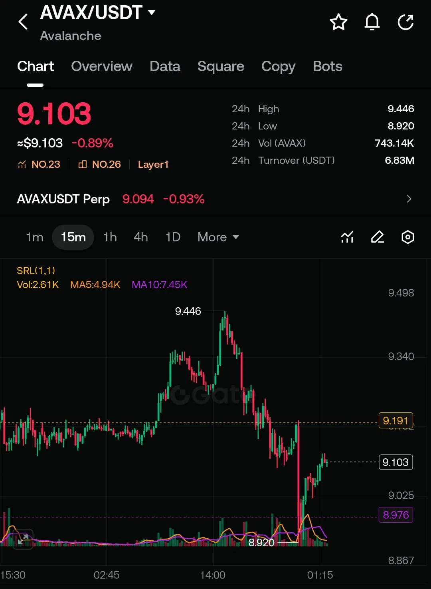
Task: Tap the 24h Low value 8.920
Action: 401,126
